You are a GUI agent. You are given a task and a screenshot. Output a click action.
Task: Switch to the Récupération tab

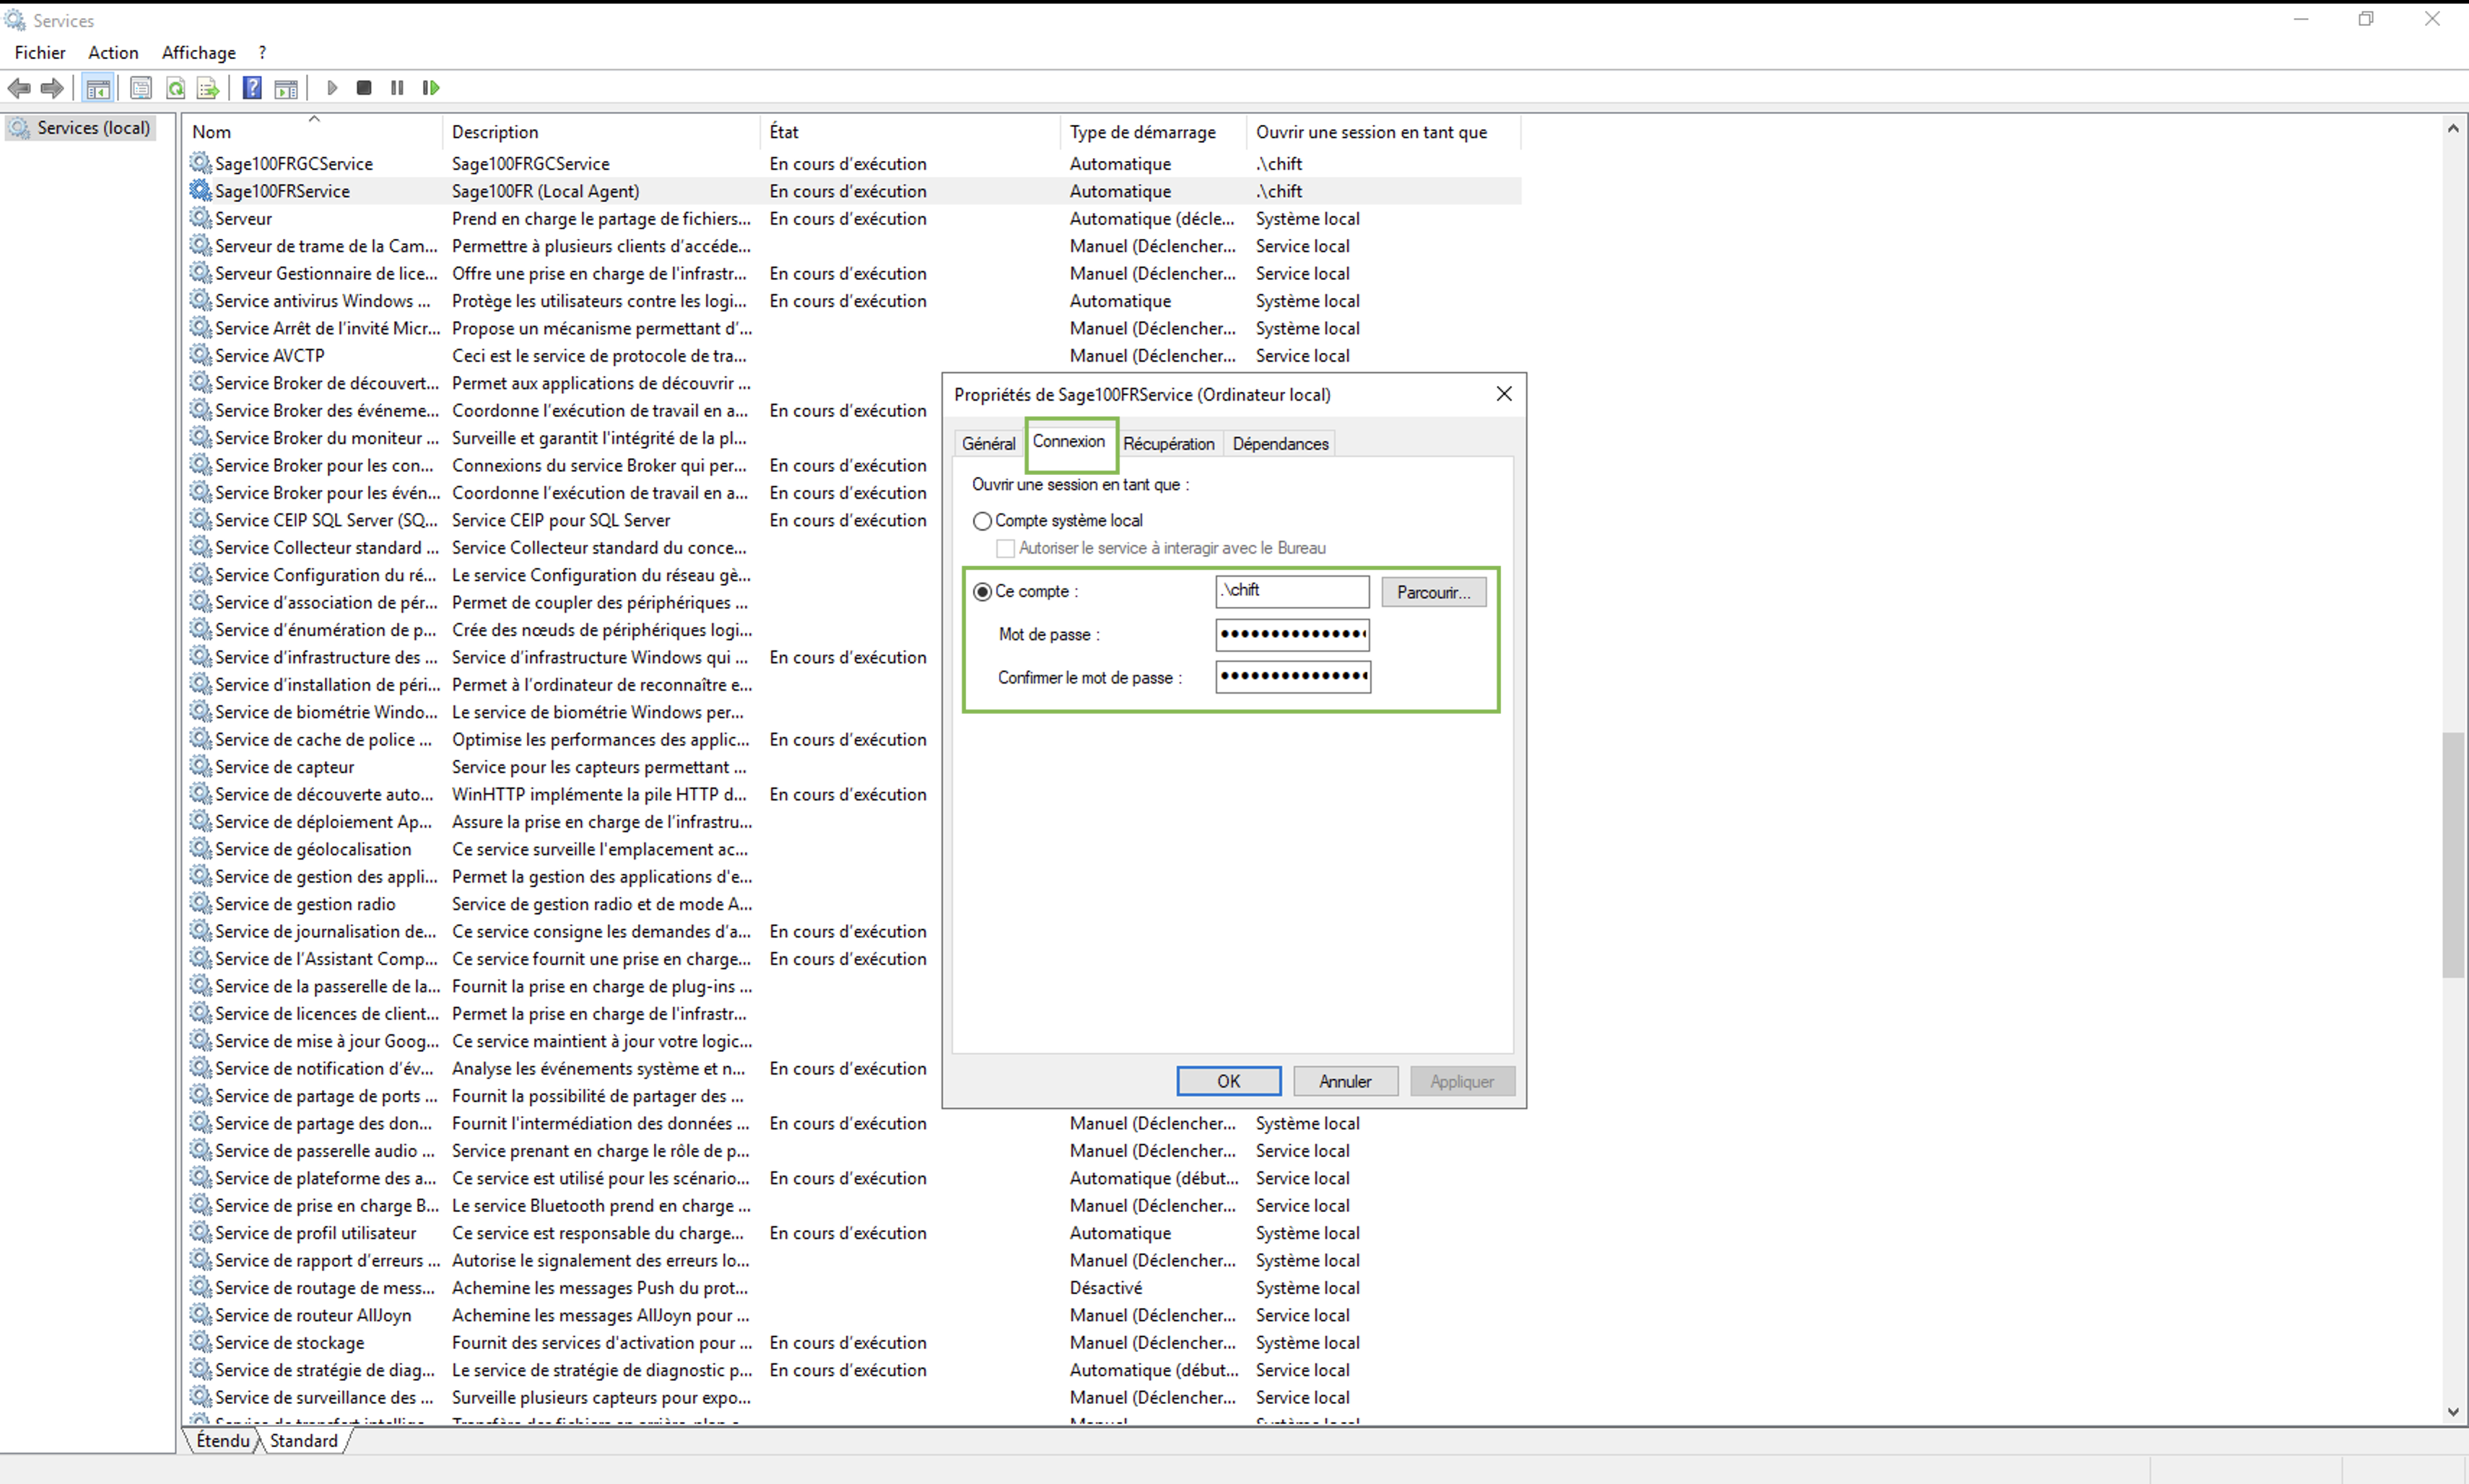1168,444
